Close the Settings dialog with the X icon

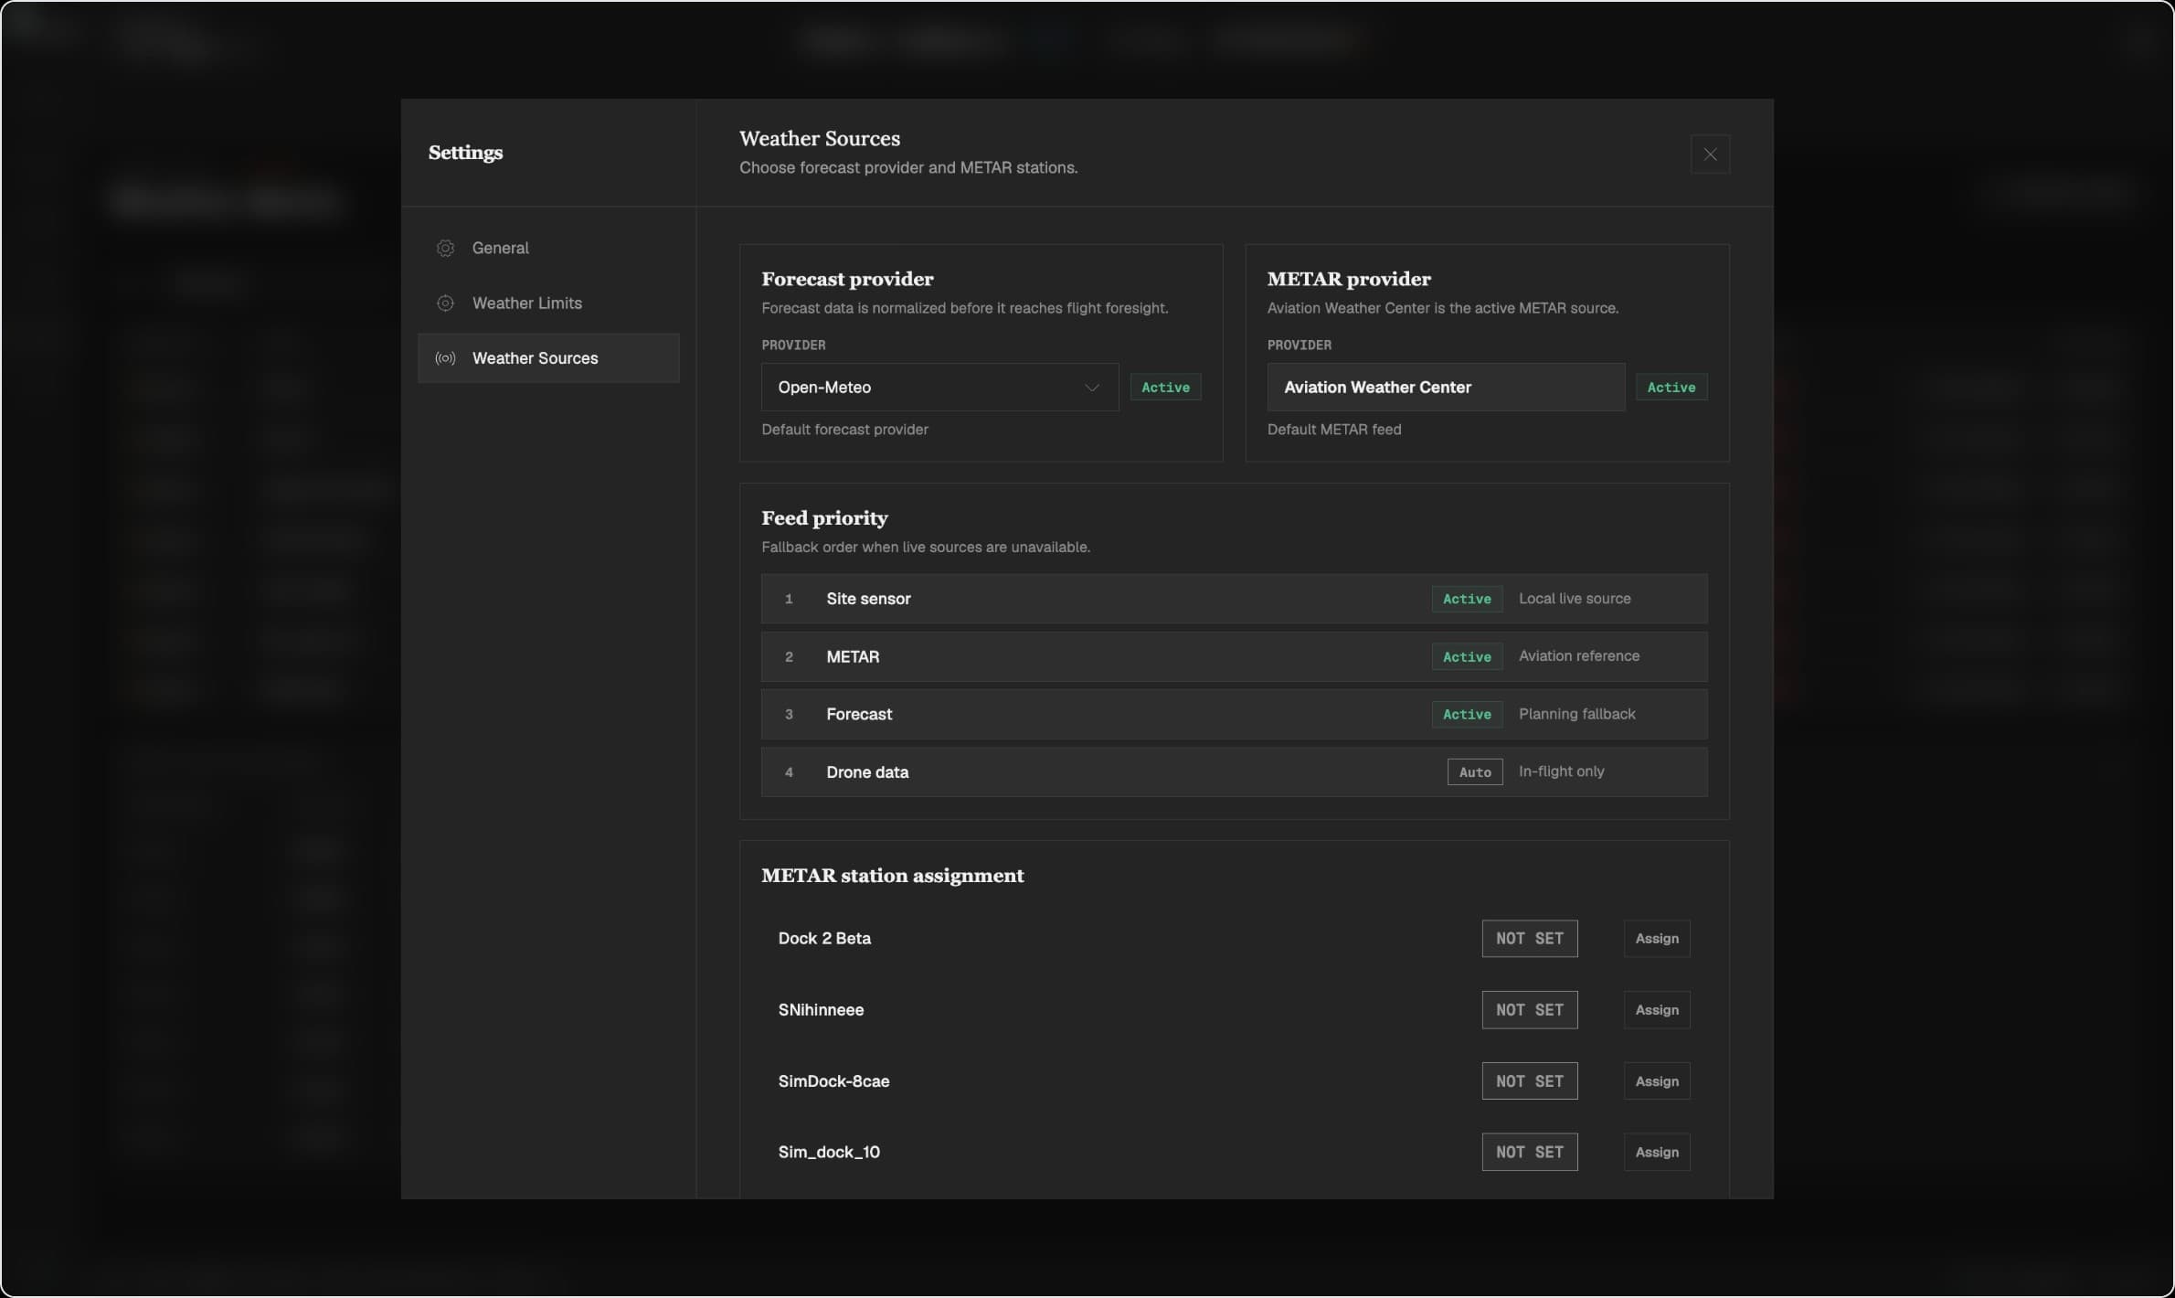tap(1710, 154)
